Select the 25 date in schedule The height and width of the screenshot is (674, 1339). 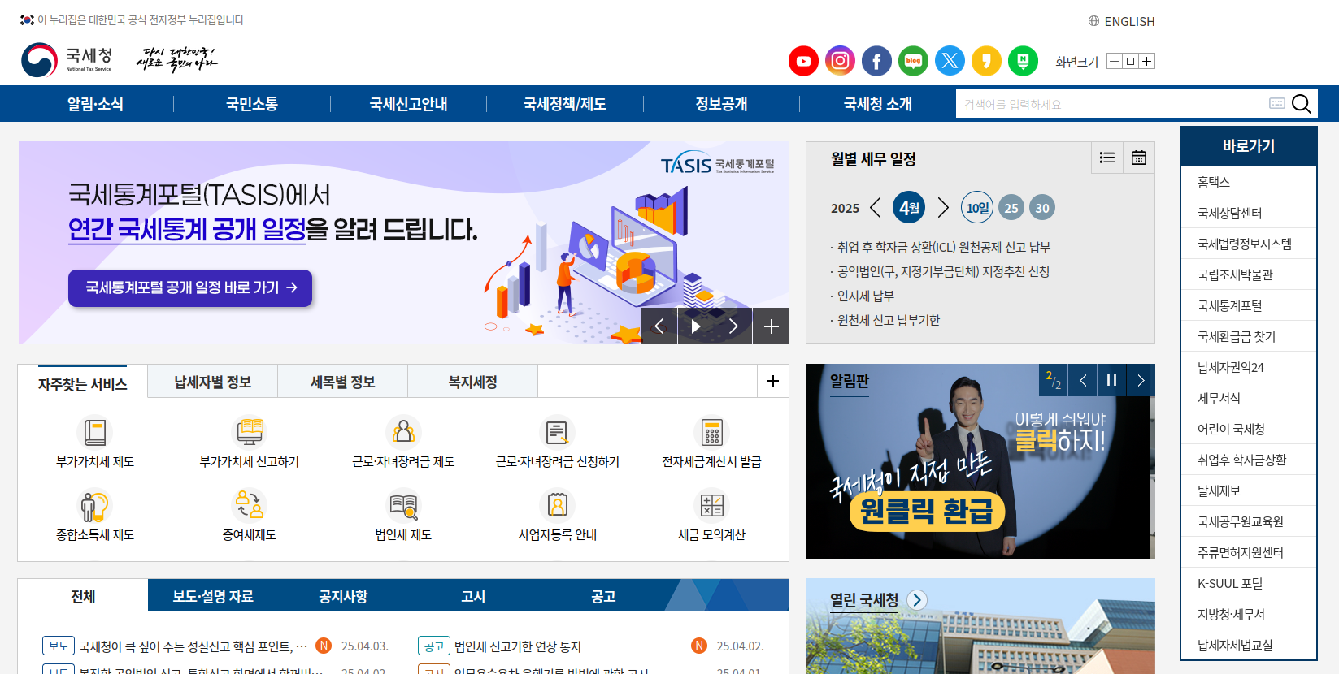click(1011, 208)
